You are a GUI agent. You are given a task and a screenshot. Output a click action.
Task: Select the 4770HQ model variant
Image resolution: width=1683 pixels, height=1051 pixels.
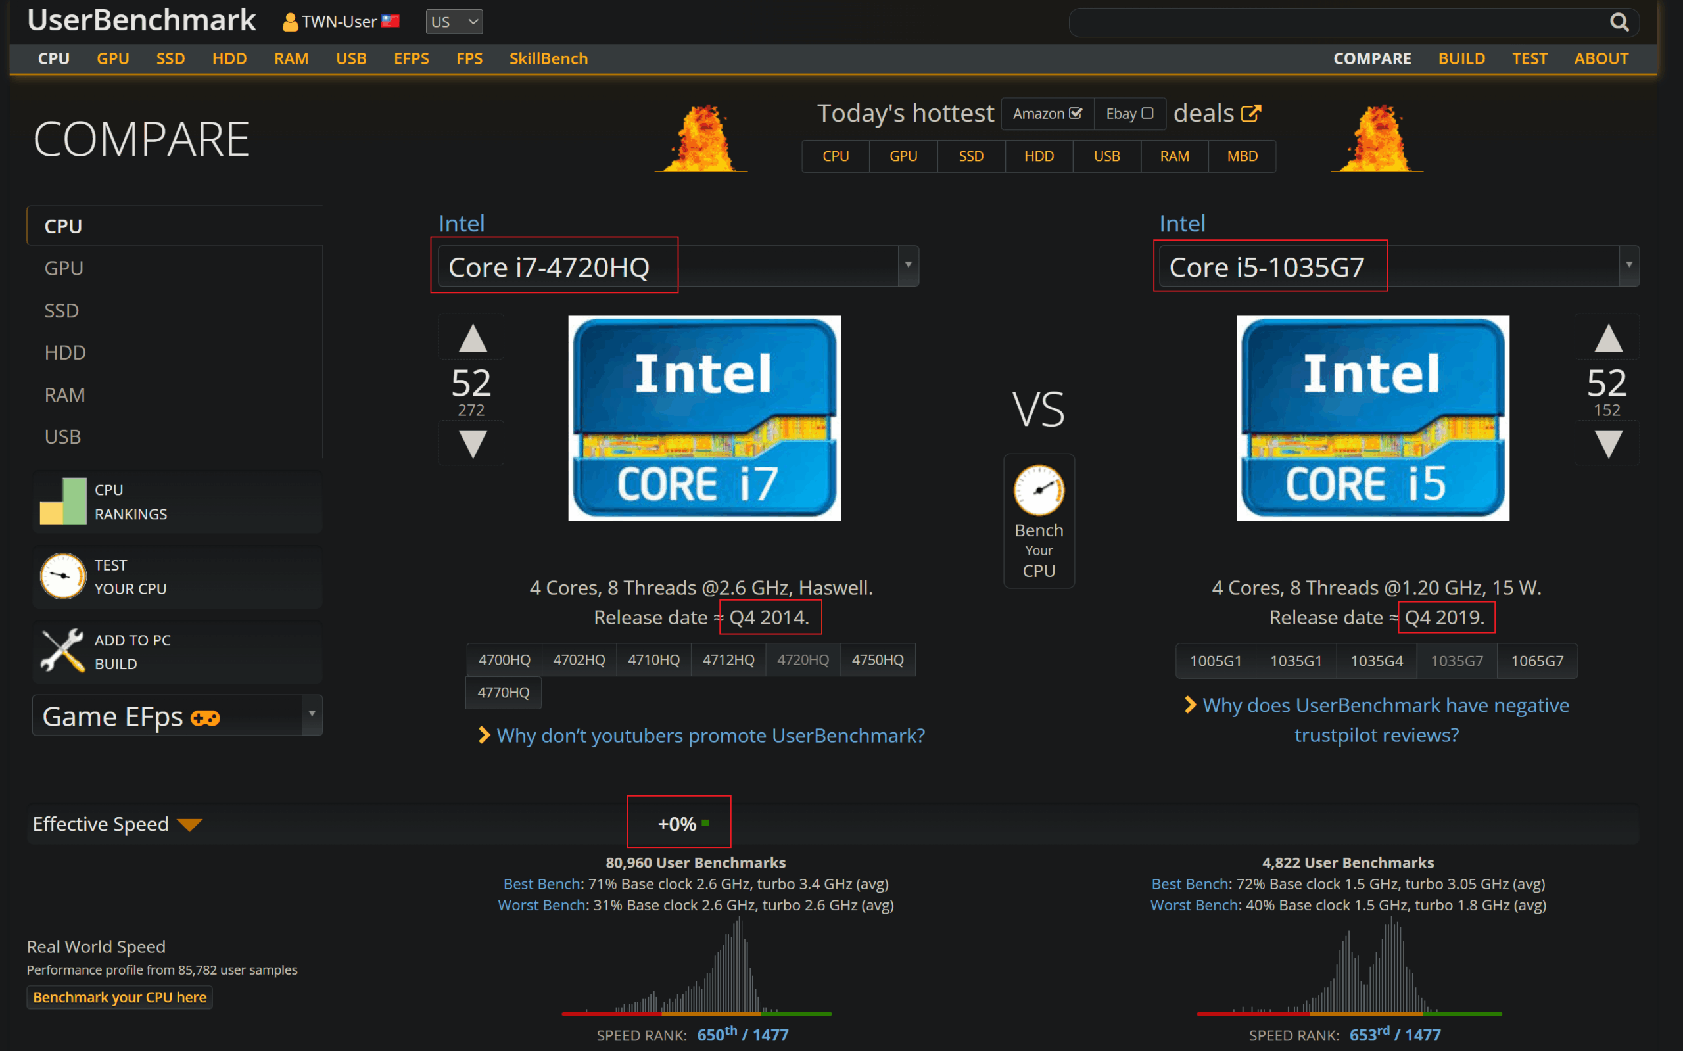click(x=504, y=692)
